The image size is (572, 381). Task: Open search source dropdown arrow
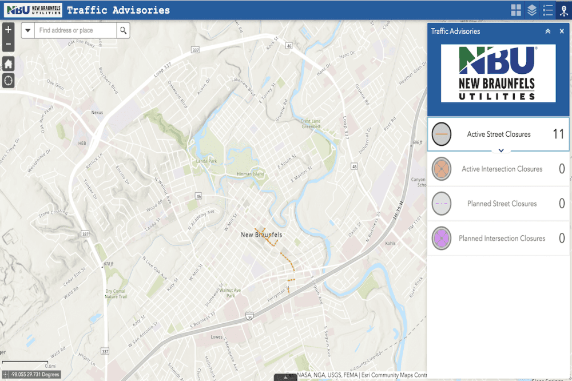click(x=27, y=30)
